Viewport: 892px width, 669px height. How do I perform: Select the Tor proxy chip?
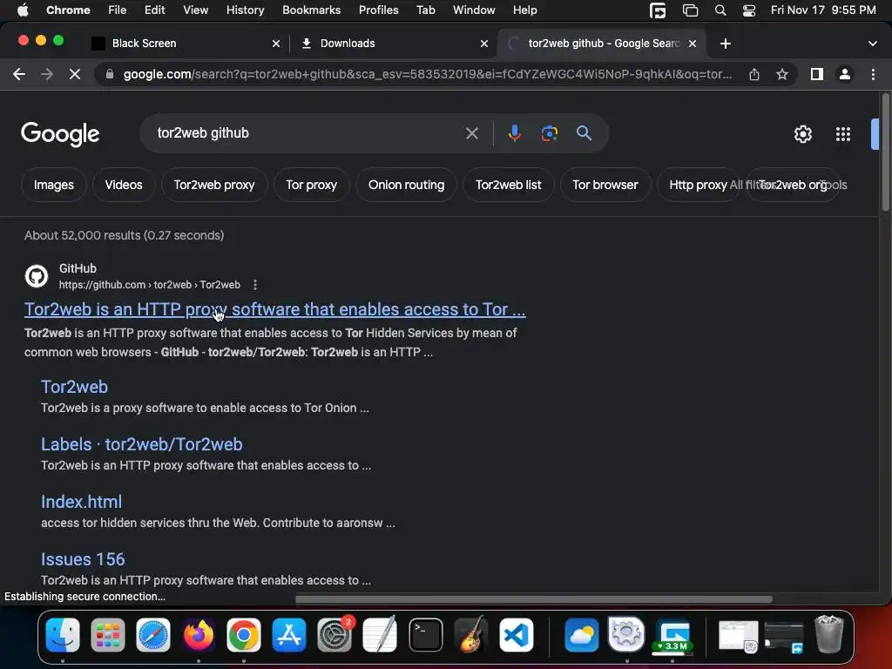point(311,185)
